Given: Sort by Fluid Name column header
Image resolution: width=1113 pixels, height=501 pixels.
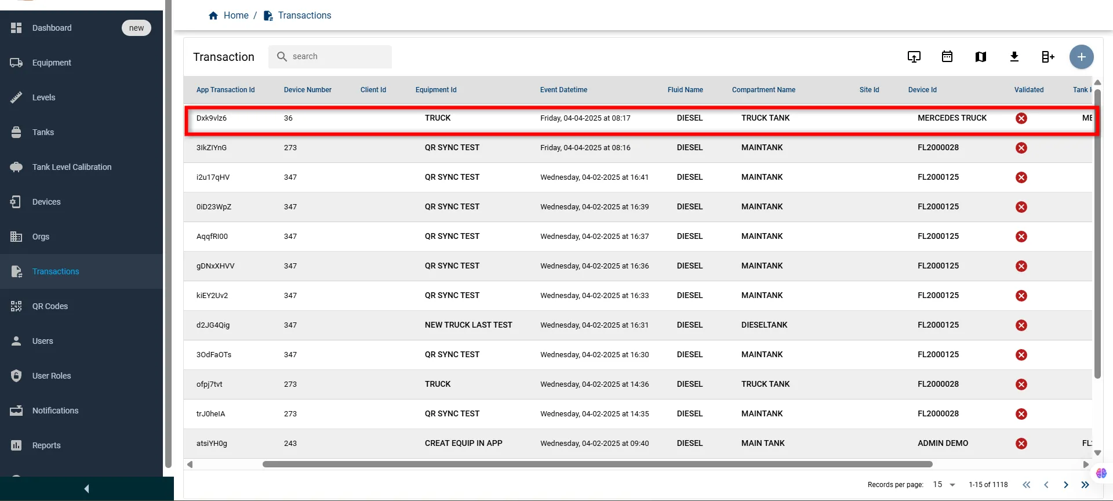Looking at the screenshot, I should pyautogui.click(x=685, y=90).
